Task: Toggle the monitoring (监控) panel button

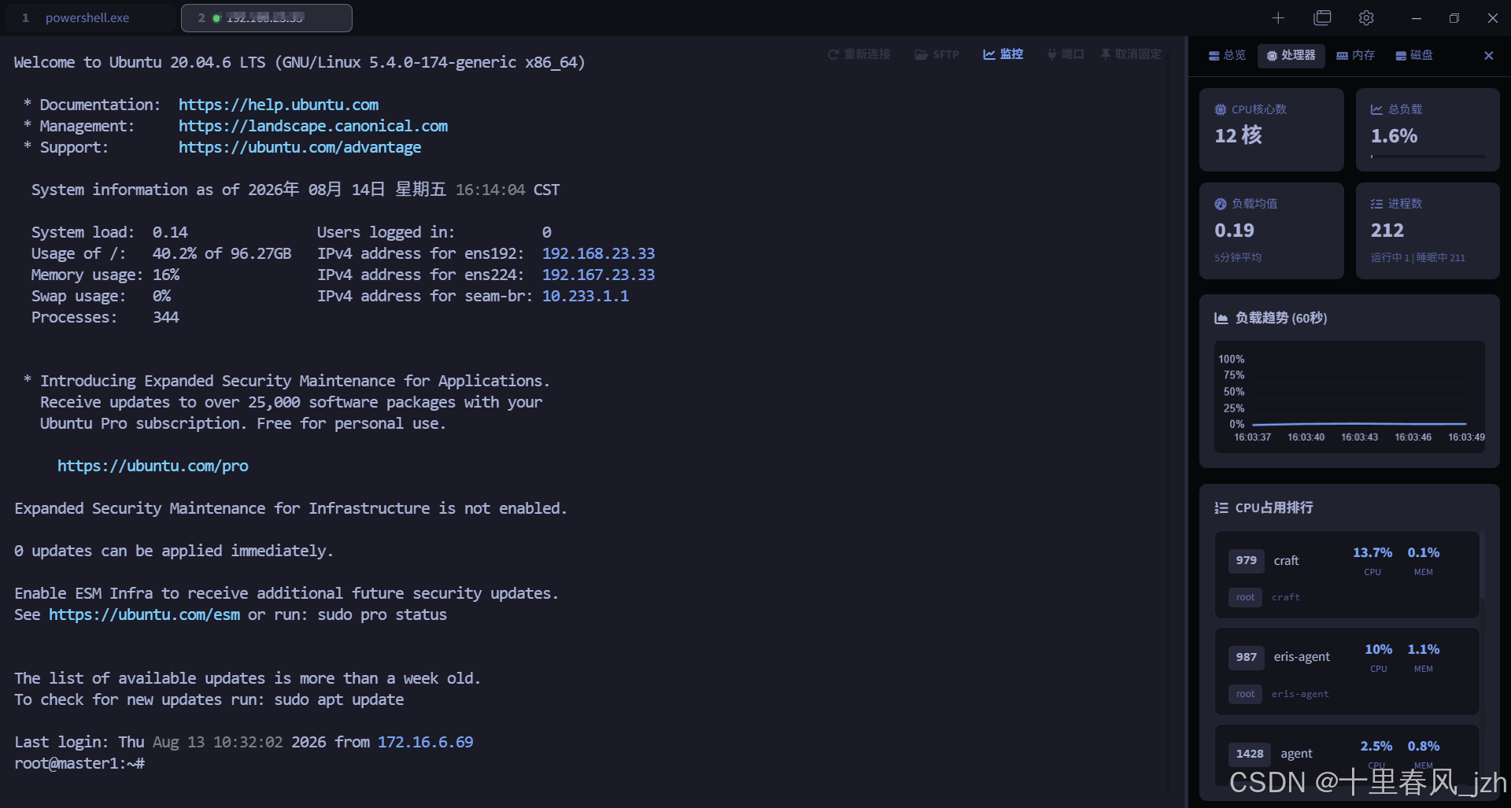Action: coord(1003,54)
